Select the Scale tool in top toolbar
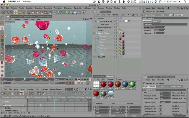Viewport: 189px width, 118px height. pos(20,12)
